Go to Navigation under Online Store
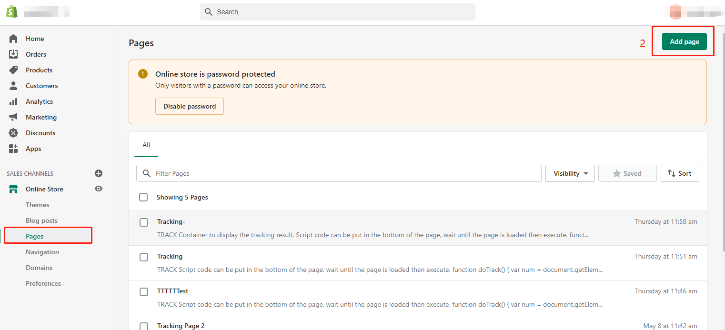 tap(42, 252)
